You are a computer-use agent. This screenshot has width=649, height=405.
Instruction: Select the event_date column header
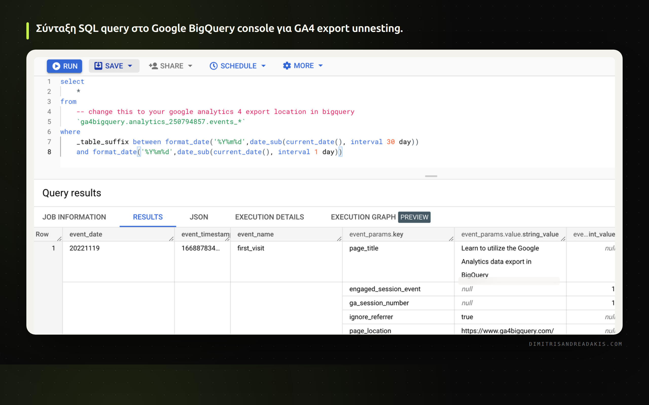[x=118, y=234]
